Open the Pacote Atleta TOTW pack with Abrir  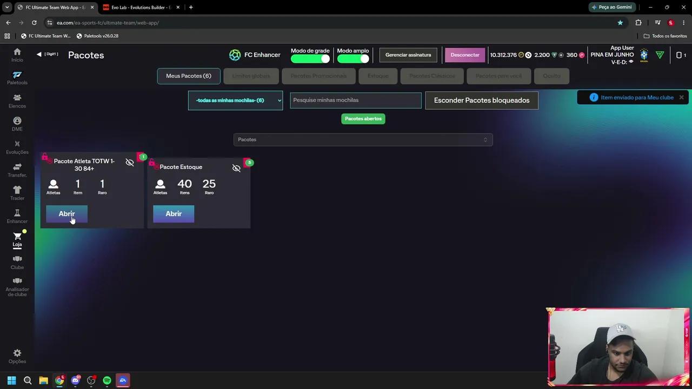pos(66,214)
